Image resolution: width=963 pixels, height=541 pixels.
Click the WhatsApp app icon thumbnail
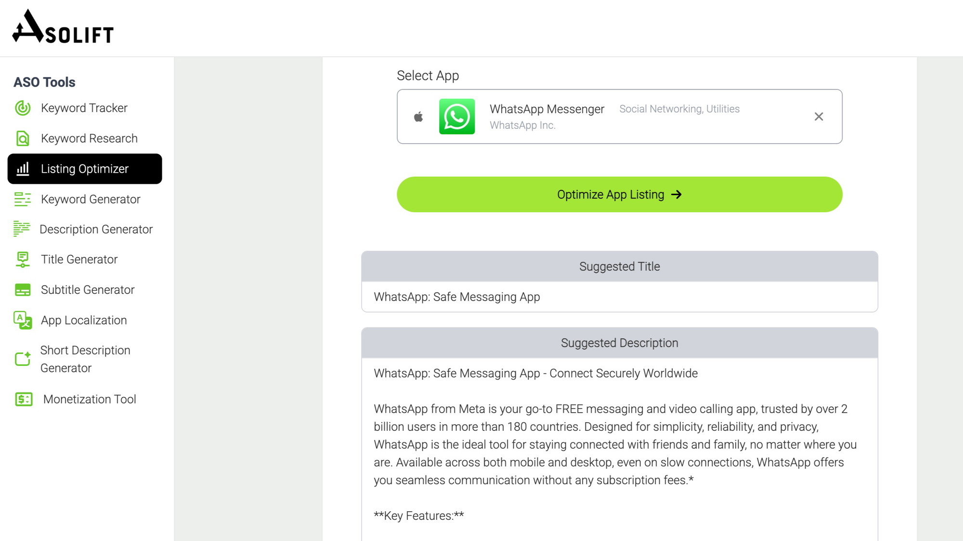click(457, 116)
